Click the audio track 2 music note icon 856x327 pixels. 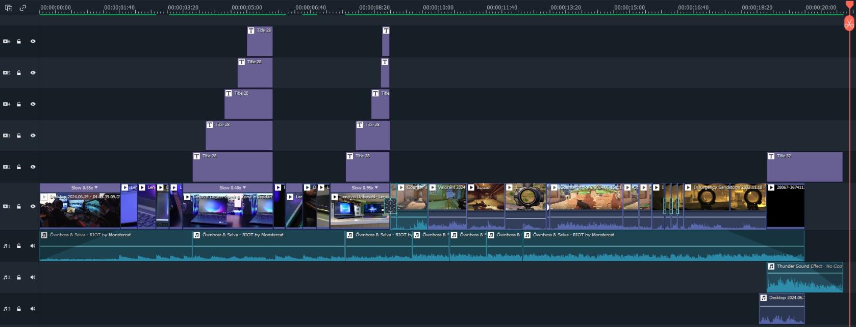point(7,278)
